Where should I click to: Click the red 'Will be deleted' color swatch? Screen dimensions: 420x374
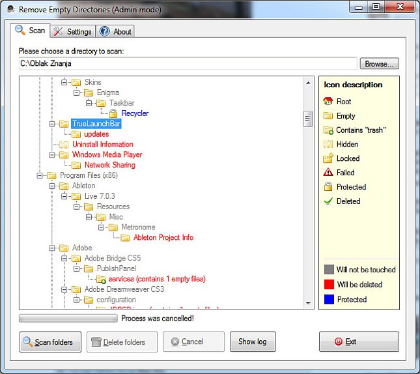(329, 285)
